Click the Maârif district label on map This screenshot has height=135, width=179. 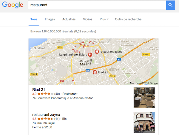pyautogui.click(x=85, y=64)
